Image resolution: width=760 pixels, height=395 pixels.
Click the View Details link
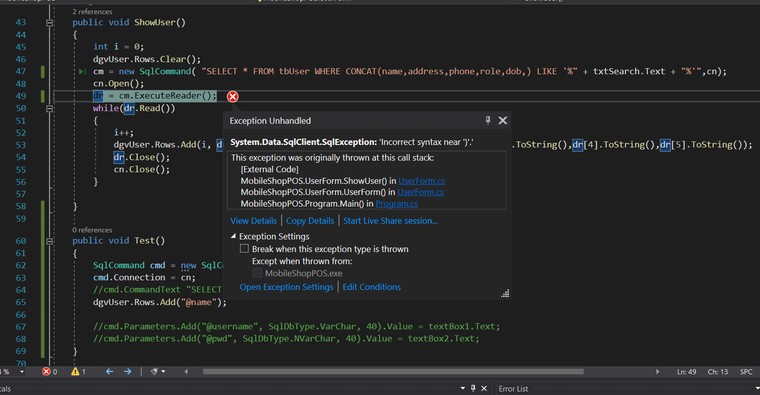[253, 221]
